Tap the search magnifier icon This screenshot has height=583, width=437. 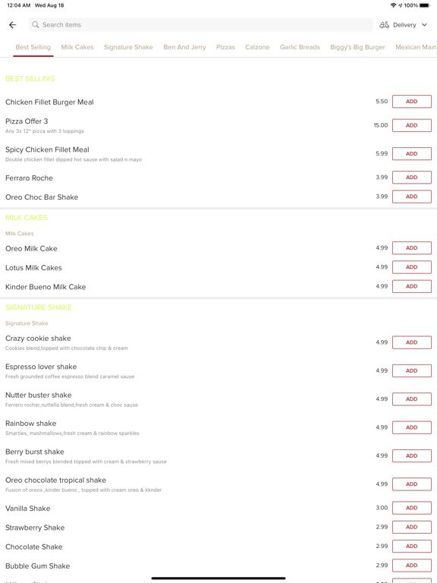(36, 24)
